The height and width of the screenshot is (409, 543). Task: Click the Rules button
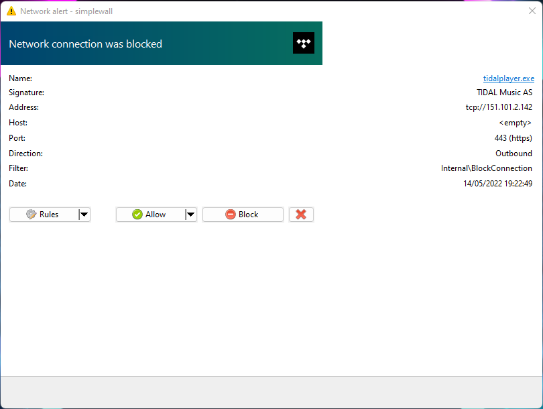(x=44, y=214)
